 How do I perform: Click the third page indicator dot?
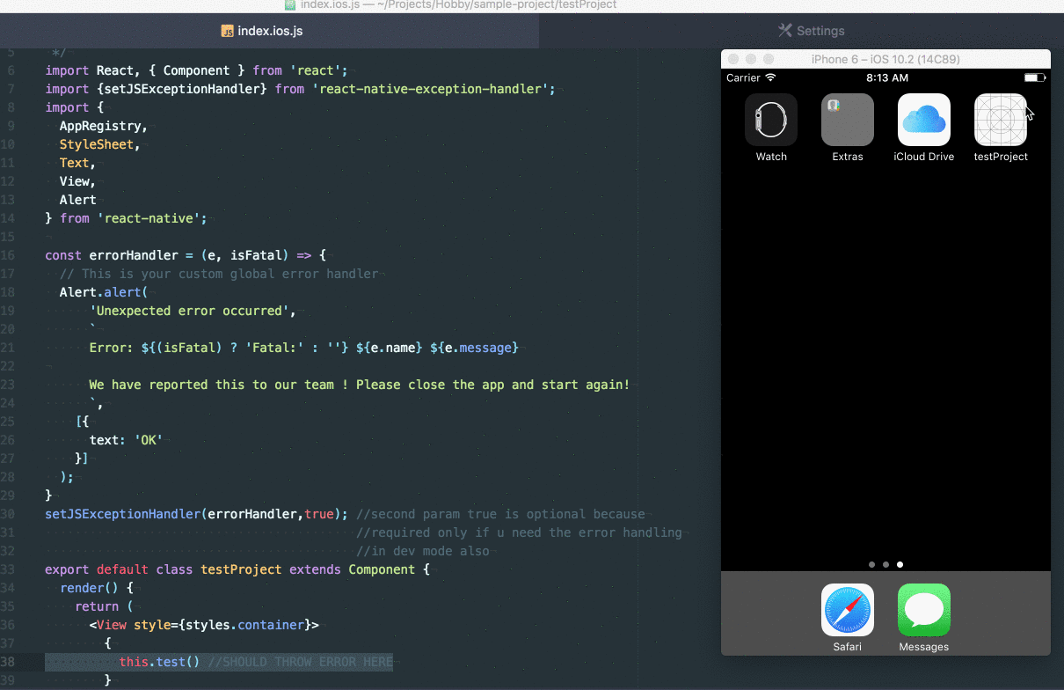click(x=900, y=564)
